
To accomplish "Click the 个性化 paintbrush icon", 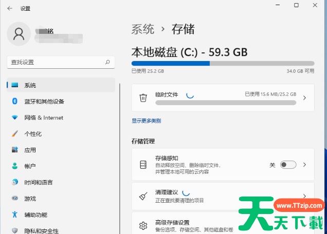I will point(15,134).
